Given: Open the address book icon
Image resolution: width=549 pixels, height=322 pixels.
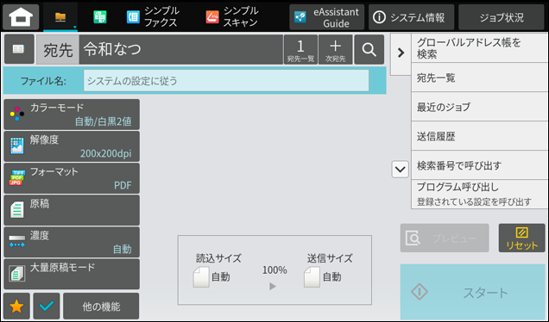Looking at the screenshot, I should [x=19, y=49].
